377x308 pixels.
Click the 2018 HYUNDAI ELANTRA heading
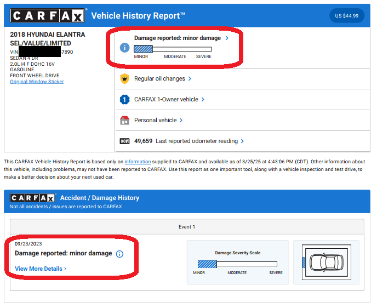48,35
